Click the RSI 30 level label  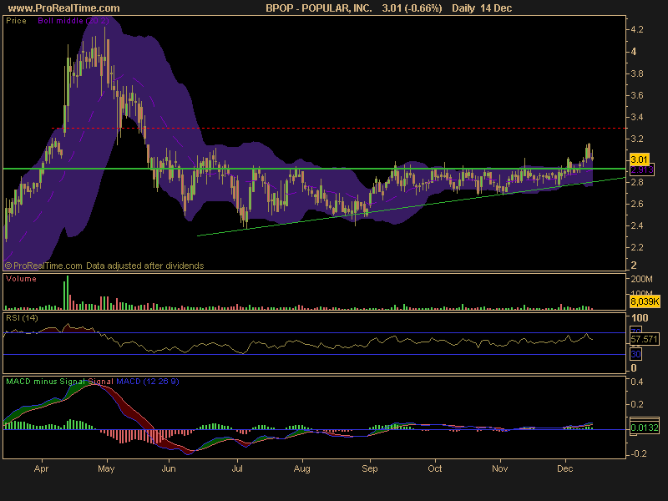coord(635,354)
